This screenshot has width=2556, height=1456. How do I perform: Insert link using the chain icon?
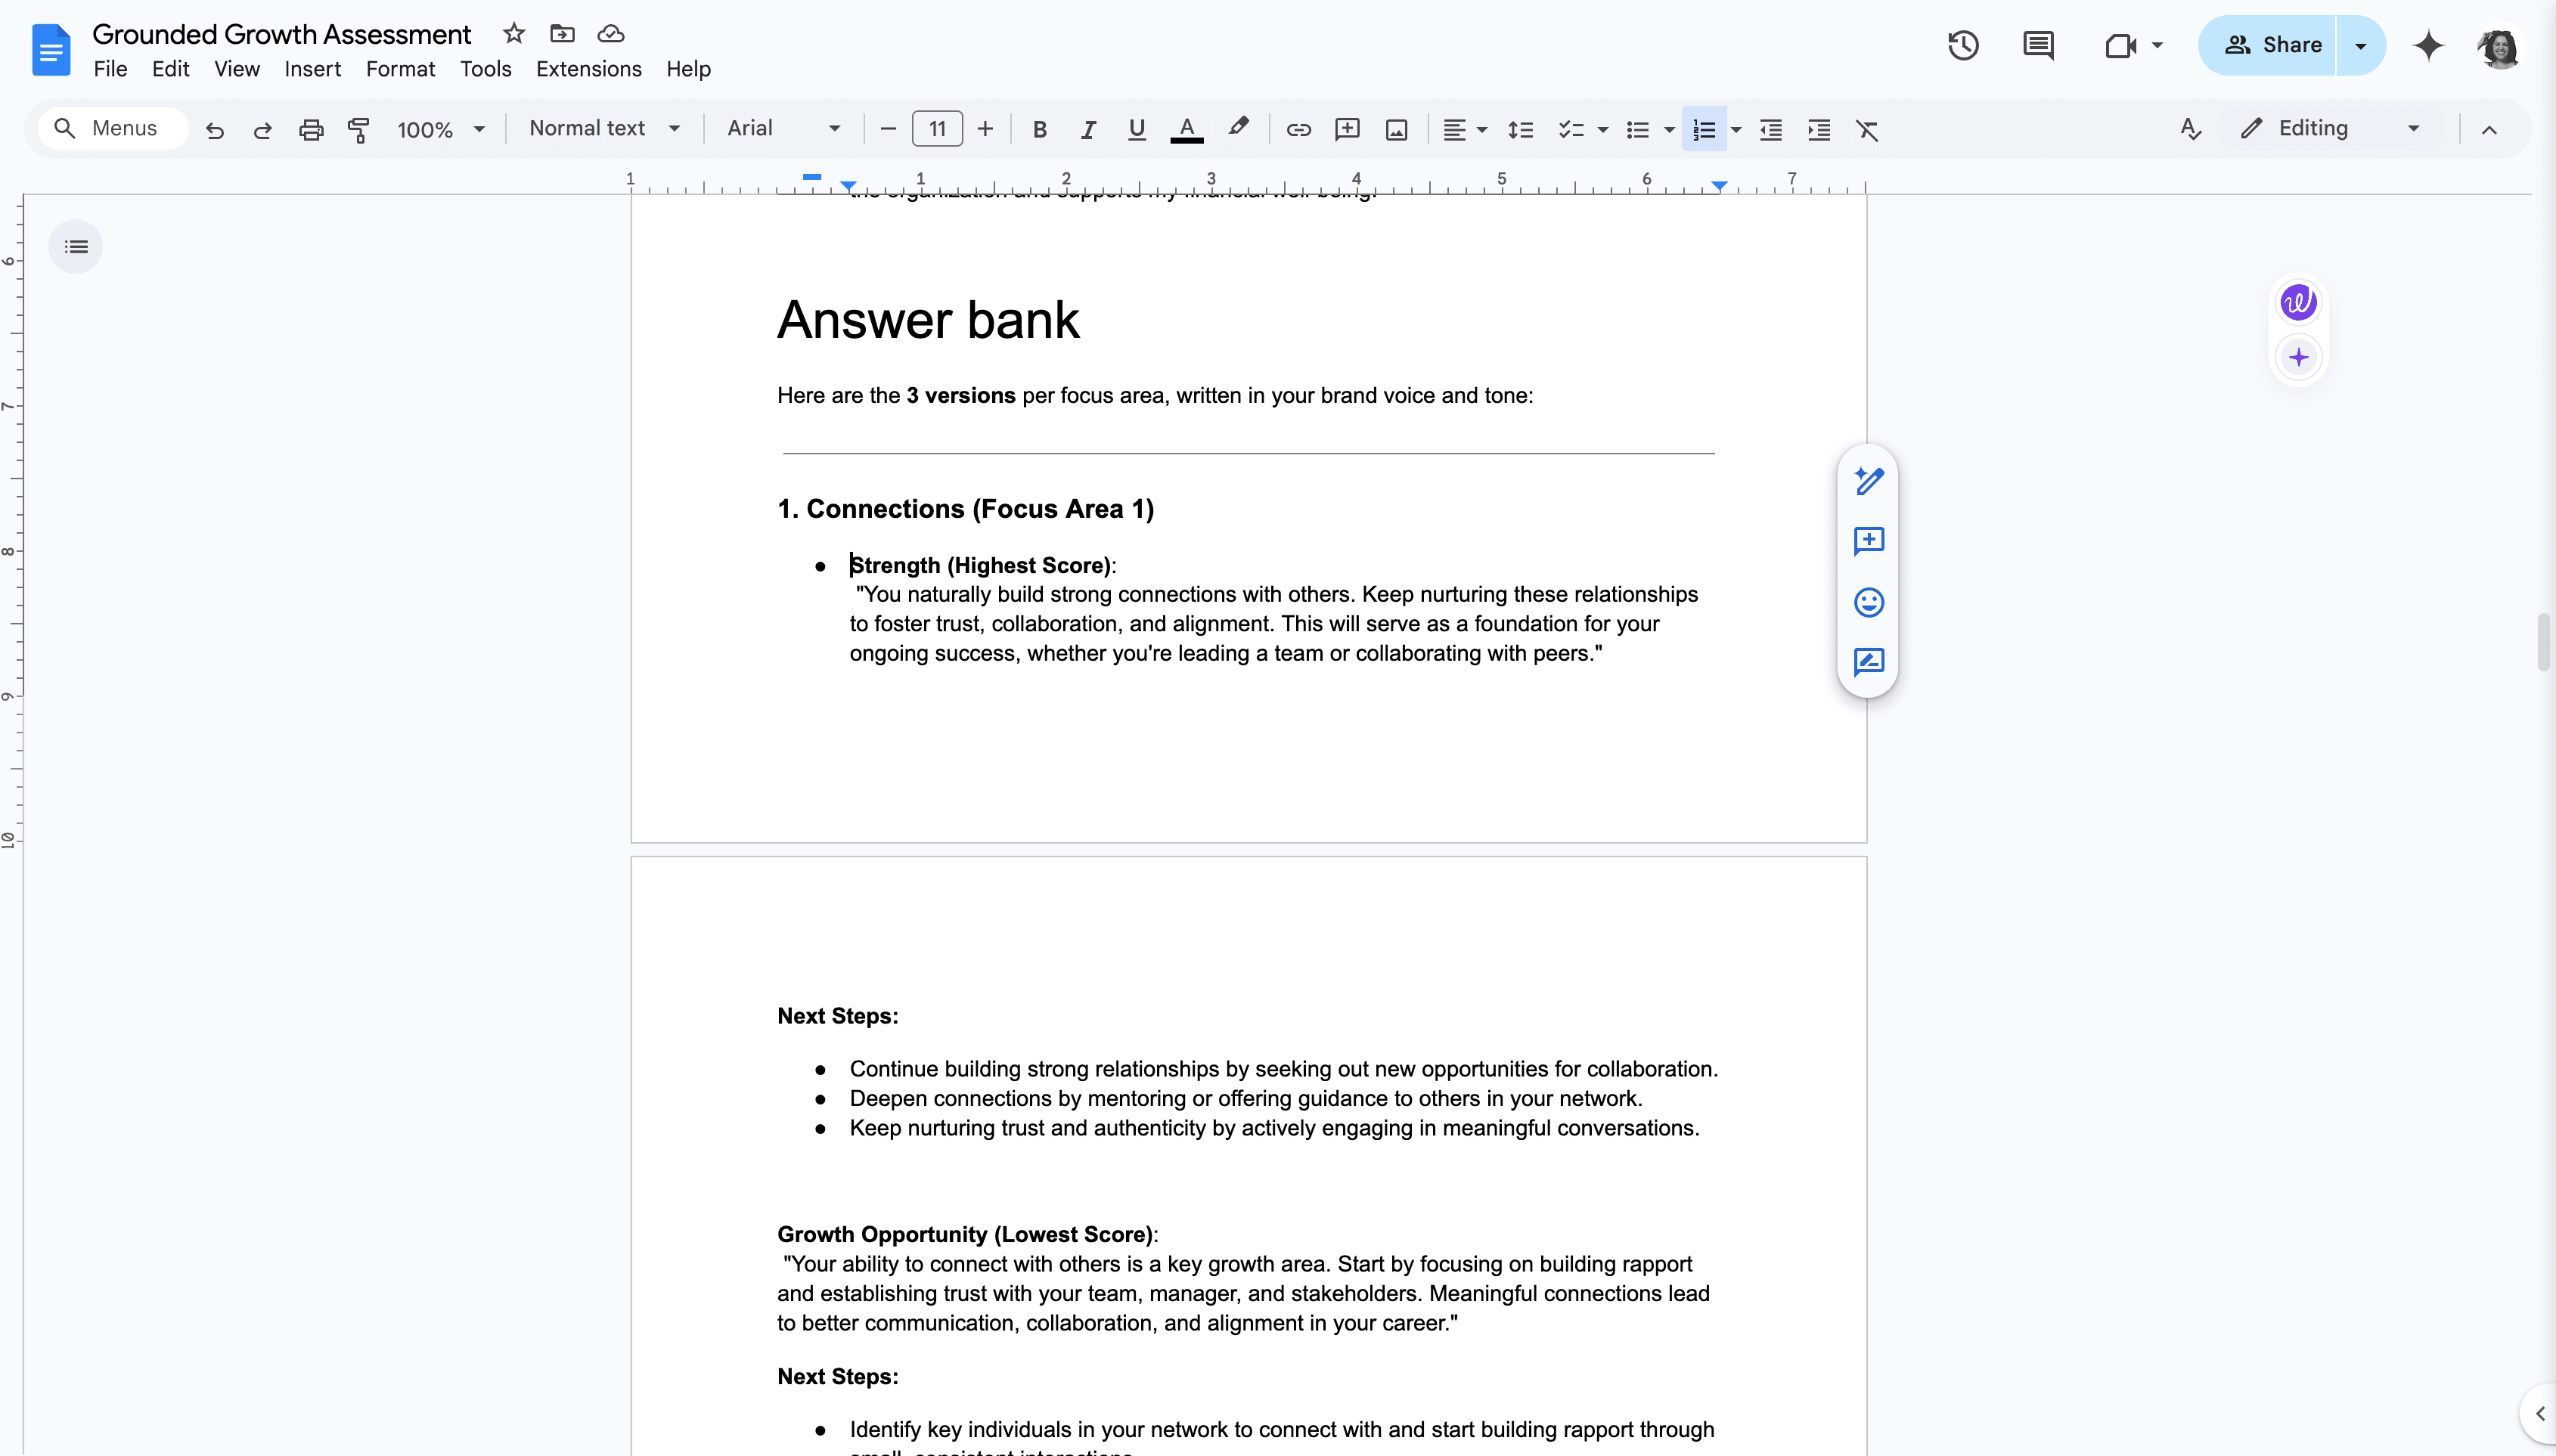coord(1298,130)
